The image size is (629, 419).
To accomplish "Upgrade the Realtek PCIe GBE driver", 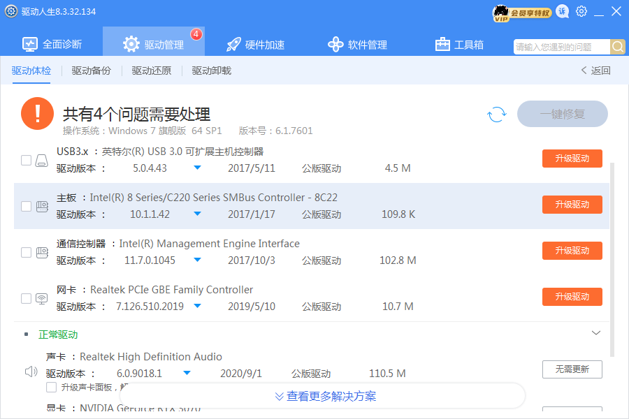I will (x=572, y=297).
